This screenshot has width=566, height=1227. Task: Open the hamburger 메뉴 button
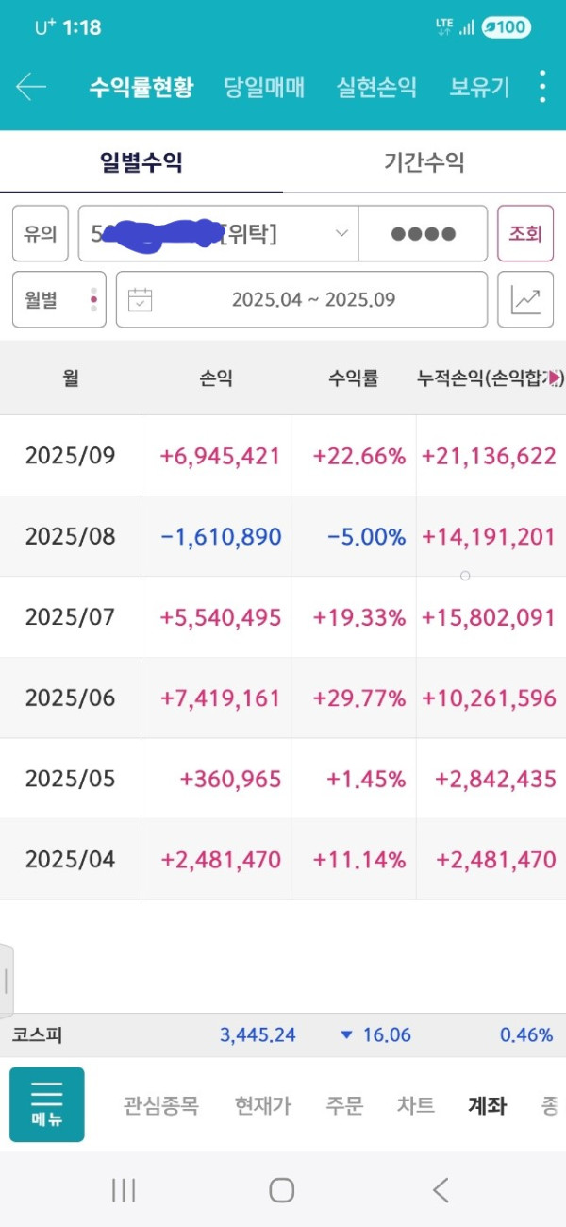pos(46,1104)
